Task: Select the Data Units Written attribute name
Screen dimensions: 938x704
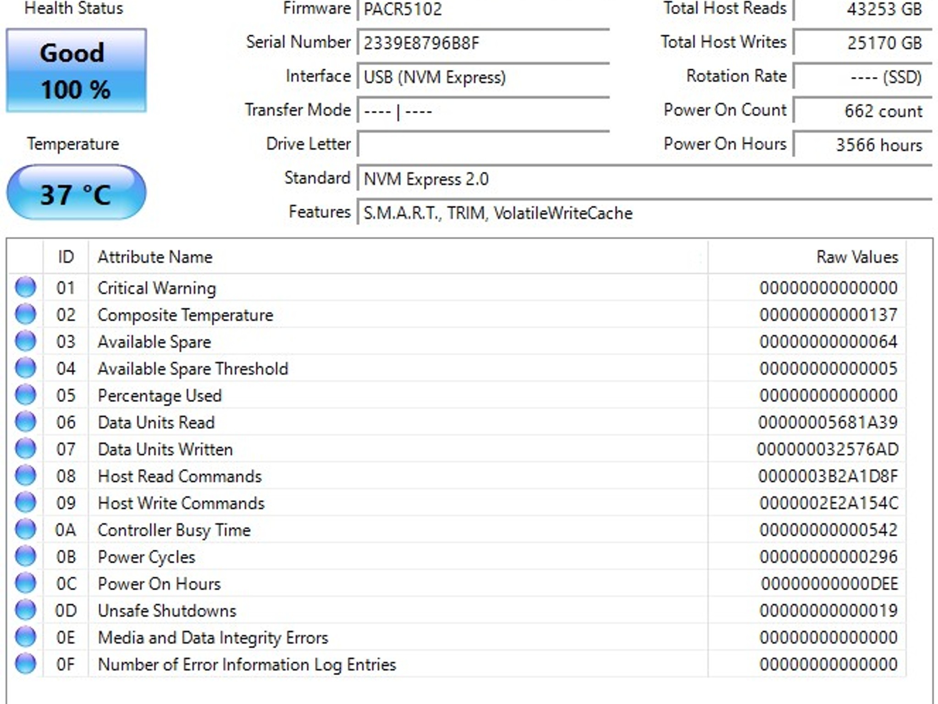Action: click(x=165, y=449)
